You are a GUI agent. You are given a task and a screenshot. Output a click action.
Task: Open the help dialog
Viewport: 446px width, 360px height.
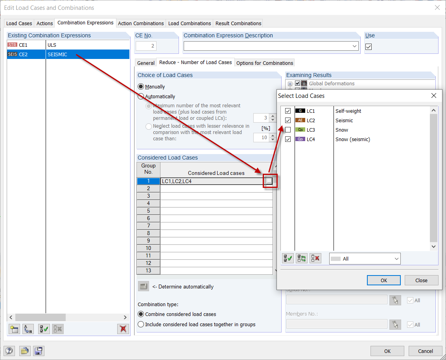(x=9, y=351)
